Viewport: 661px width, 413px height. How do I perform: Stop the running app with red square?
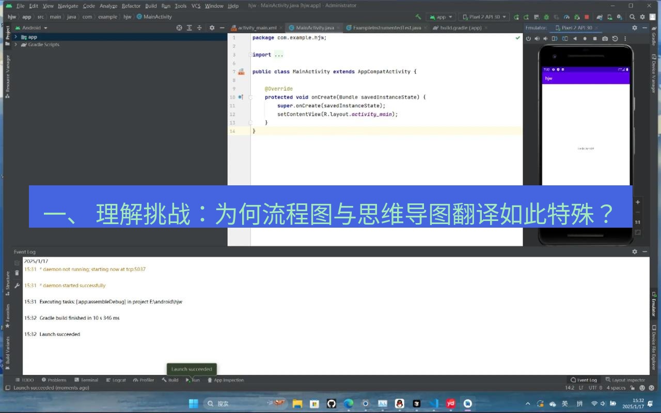point(587,17)
